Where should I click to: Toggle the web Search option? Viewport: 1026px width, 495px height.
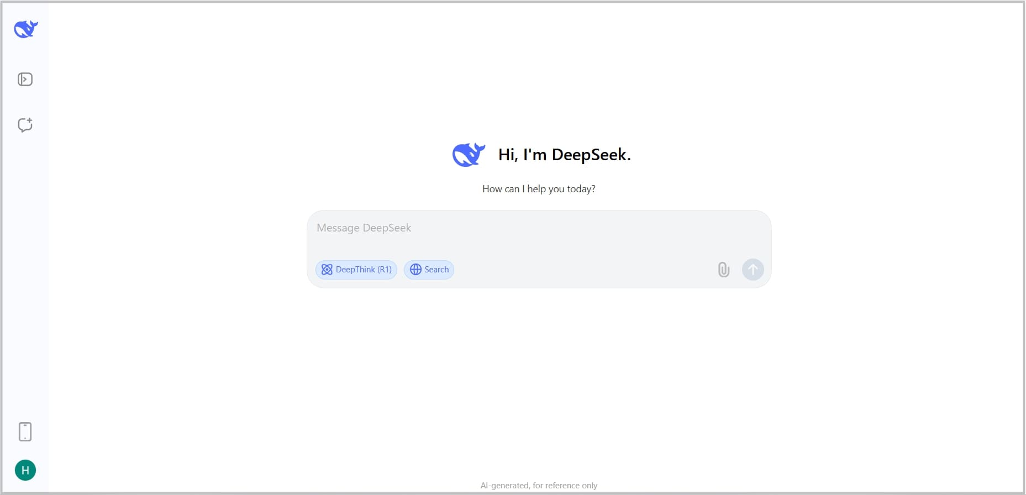pos(429,270)
